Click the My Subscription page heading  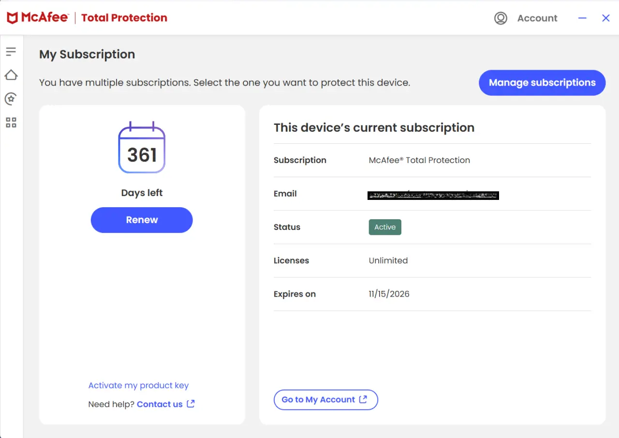87,54
